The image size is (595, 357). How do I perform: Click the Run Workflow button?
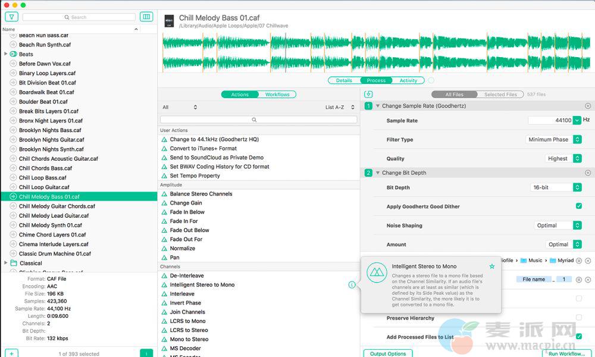point(566,353)
